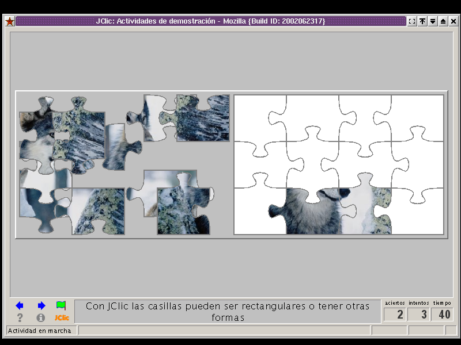Image resolution: width=461 pixels, height=345 pixels.
Task: Restart the activity using the green flag
Action: click(x=61, y=305)
